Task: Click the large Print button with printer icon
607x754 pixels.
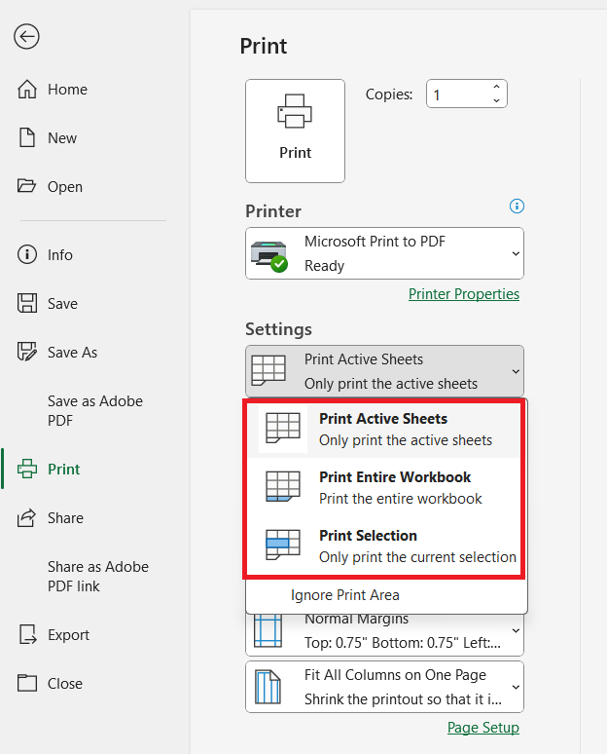Action: 295,131
